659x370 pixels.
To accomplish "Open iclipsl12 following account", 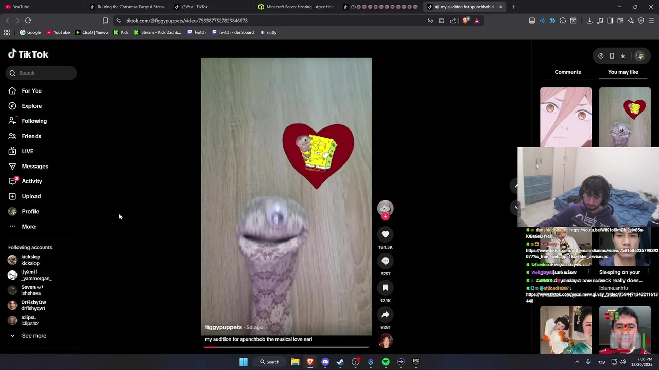I will coord(23,320).
